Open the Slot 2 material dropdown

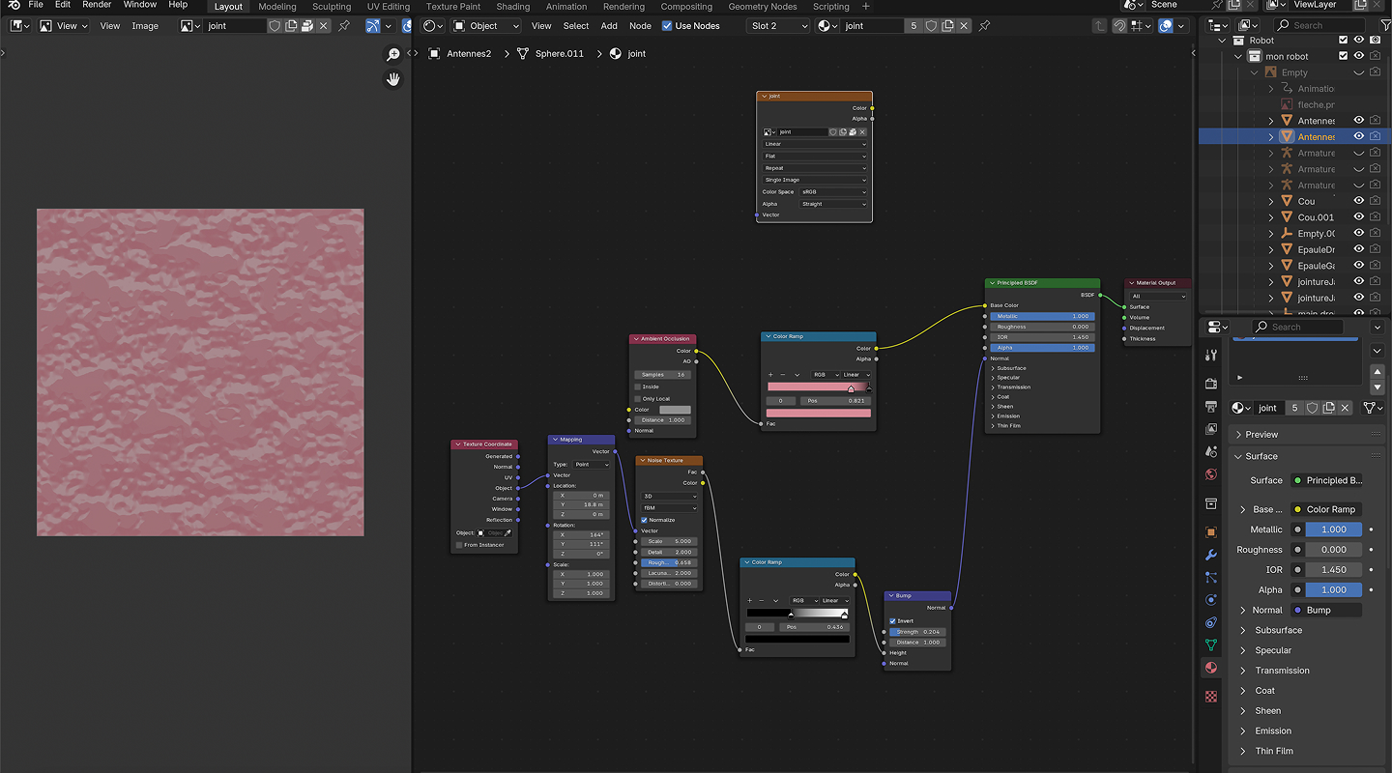[x=777, y=26]
